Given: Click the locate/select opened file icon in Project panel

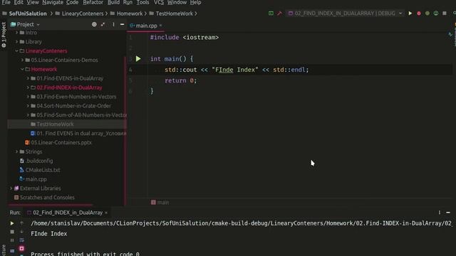Looking at the screenshot, I should click(94, 25).
